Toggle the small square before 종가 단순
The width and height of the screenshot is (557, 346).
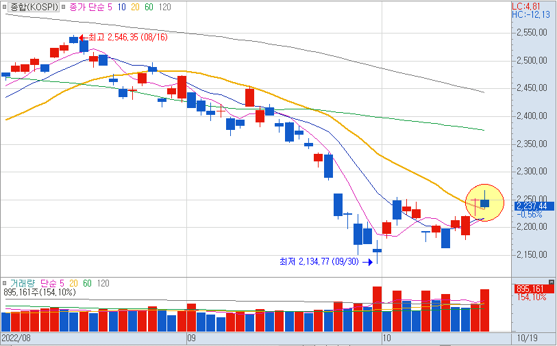pos(63,7)
